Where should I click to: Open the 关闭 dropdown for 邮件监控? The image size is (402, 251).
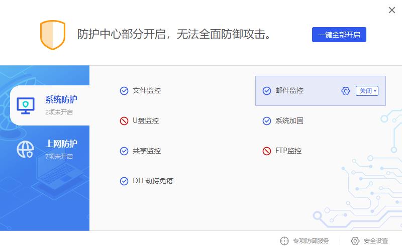pyautogui.click(x=367, y=91)
